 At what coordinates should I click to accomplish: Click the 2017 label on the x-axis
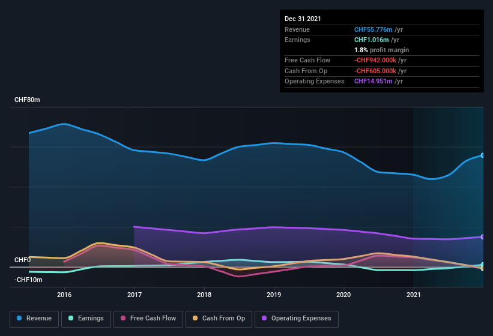click(135, 295)
